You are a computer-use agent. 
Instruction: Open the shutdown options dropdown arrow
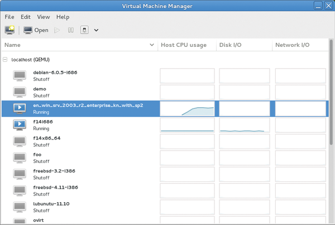(96, 30)
